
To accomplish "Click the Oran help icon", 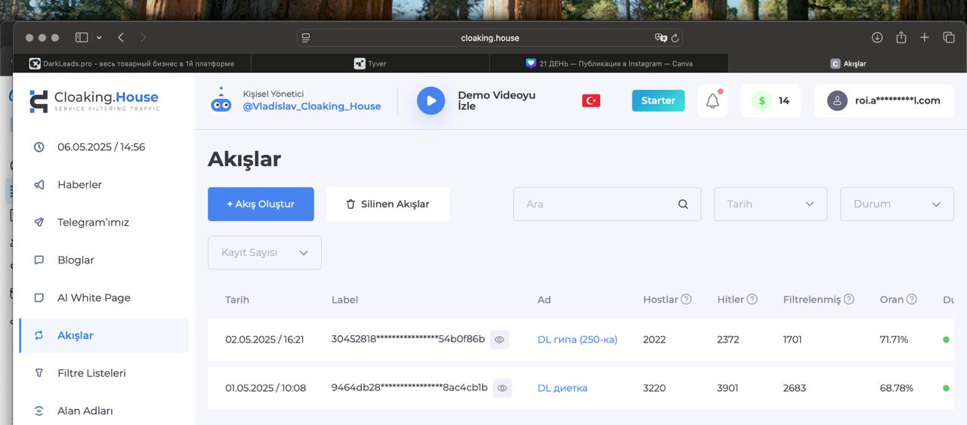I will pyautogui.click(x=911, y=299).
